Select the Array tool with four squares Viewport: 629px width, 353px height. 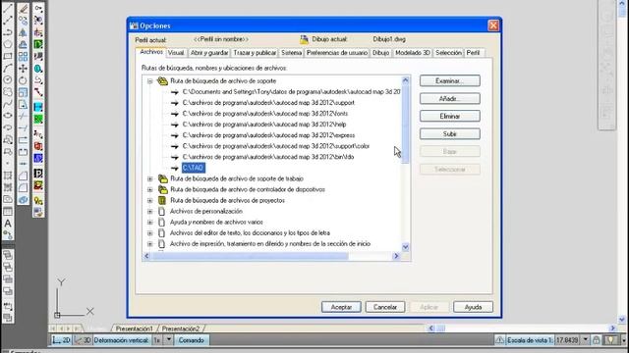click(x=23, y=57)
